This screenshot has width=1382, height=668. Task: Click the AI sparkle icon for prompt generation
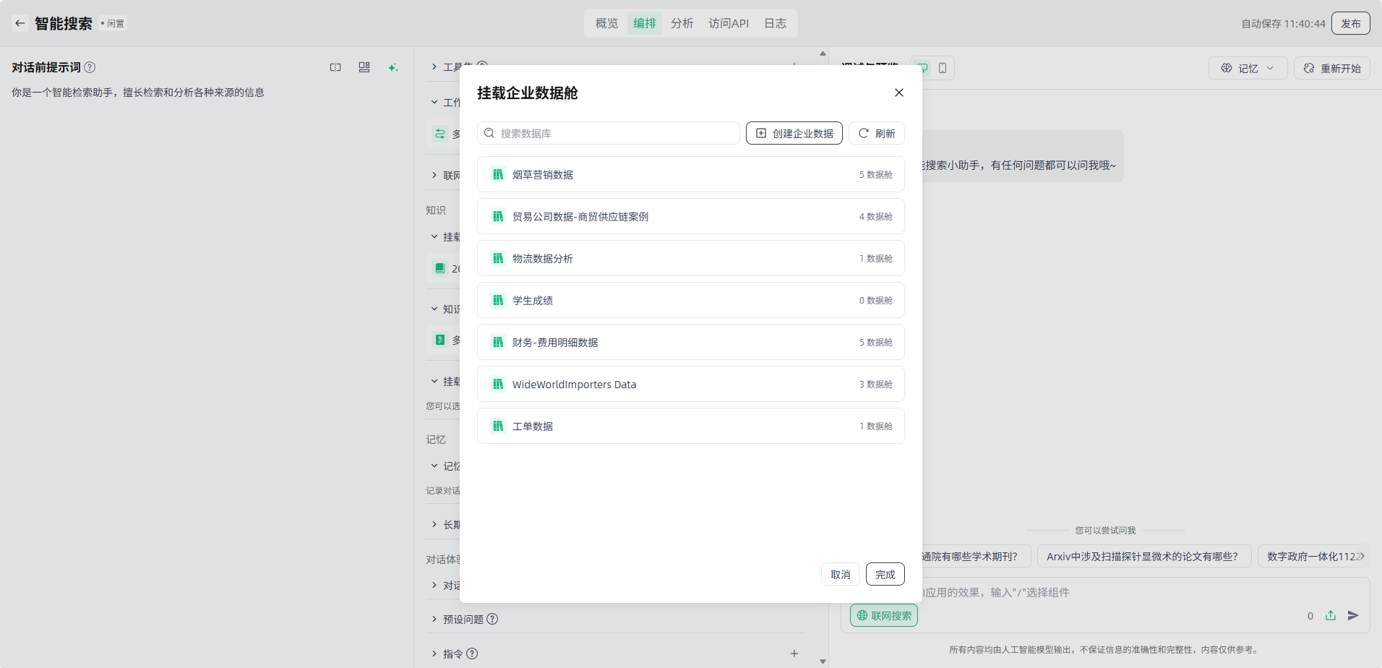coord(393,67)
